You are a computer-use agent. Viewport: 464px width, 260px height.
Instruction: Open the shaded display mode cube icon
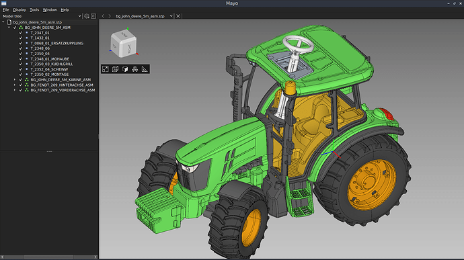(x=125, y=69)
